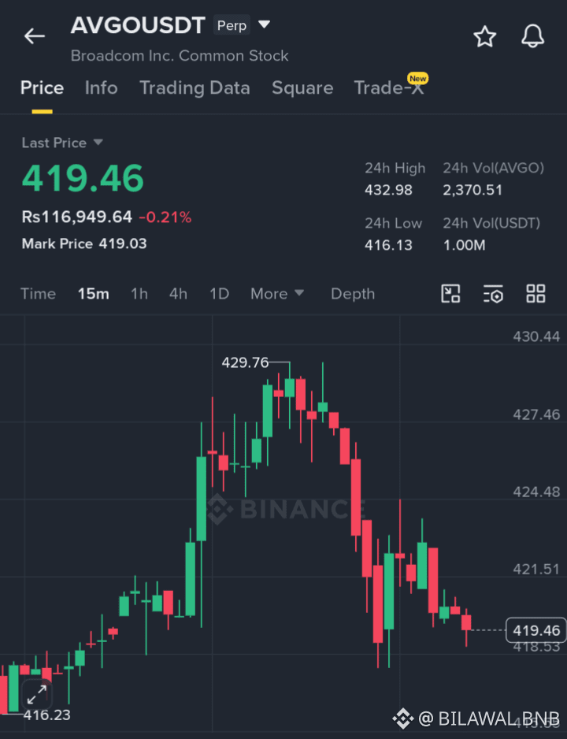Select the Time chart view

tap(38, 294)
